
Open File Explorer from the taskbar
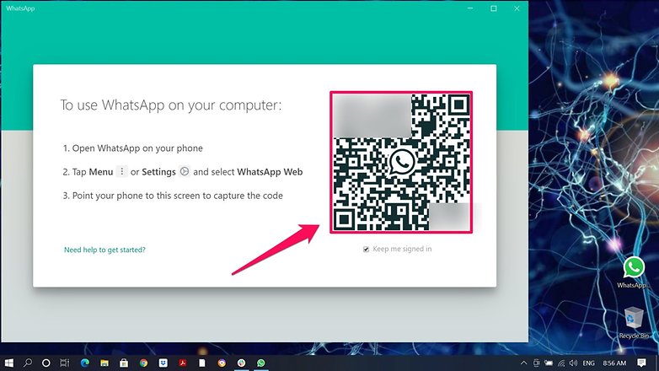(x=104, y=363)
